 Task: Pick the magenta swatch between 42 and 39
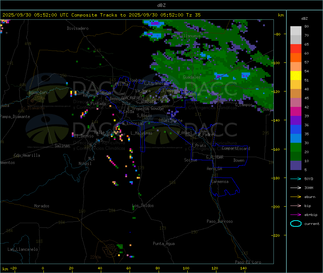(296, 111)
